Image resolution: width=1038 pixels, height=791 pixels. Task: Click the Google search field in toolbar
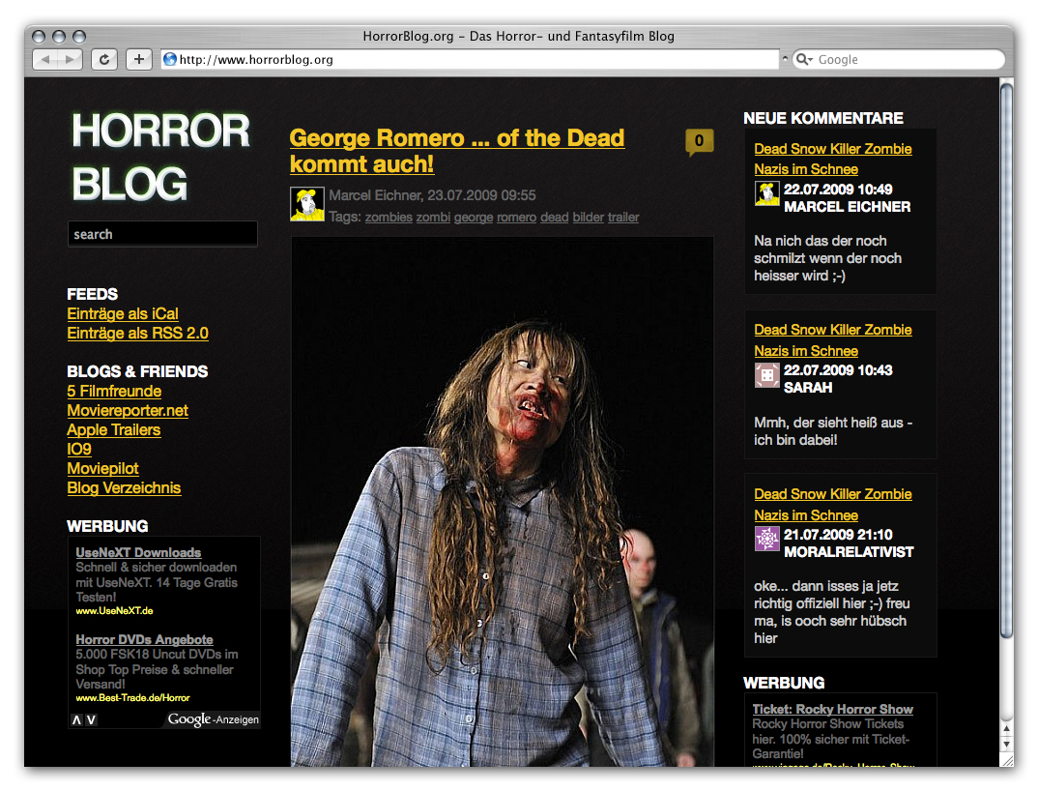898,59
